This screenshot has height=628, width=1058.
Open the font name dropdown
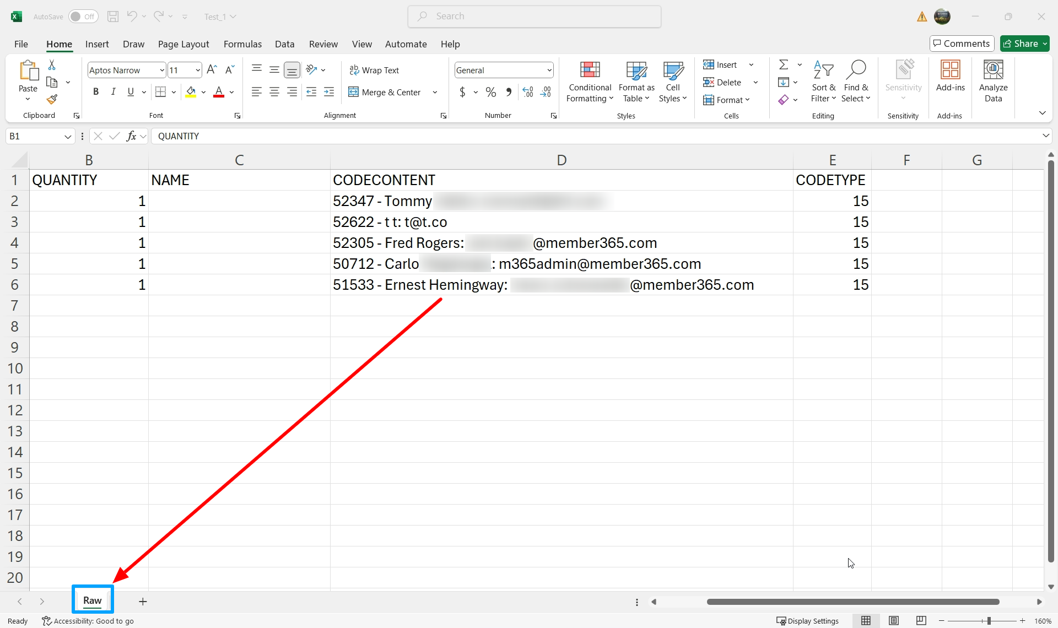tap(162, 71)
